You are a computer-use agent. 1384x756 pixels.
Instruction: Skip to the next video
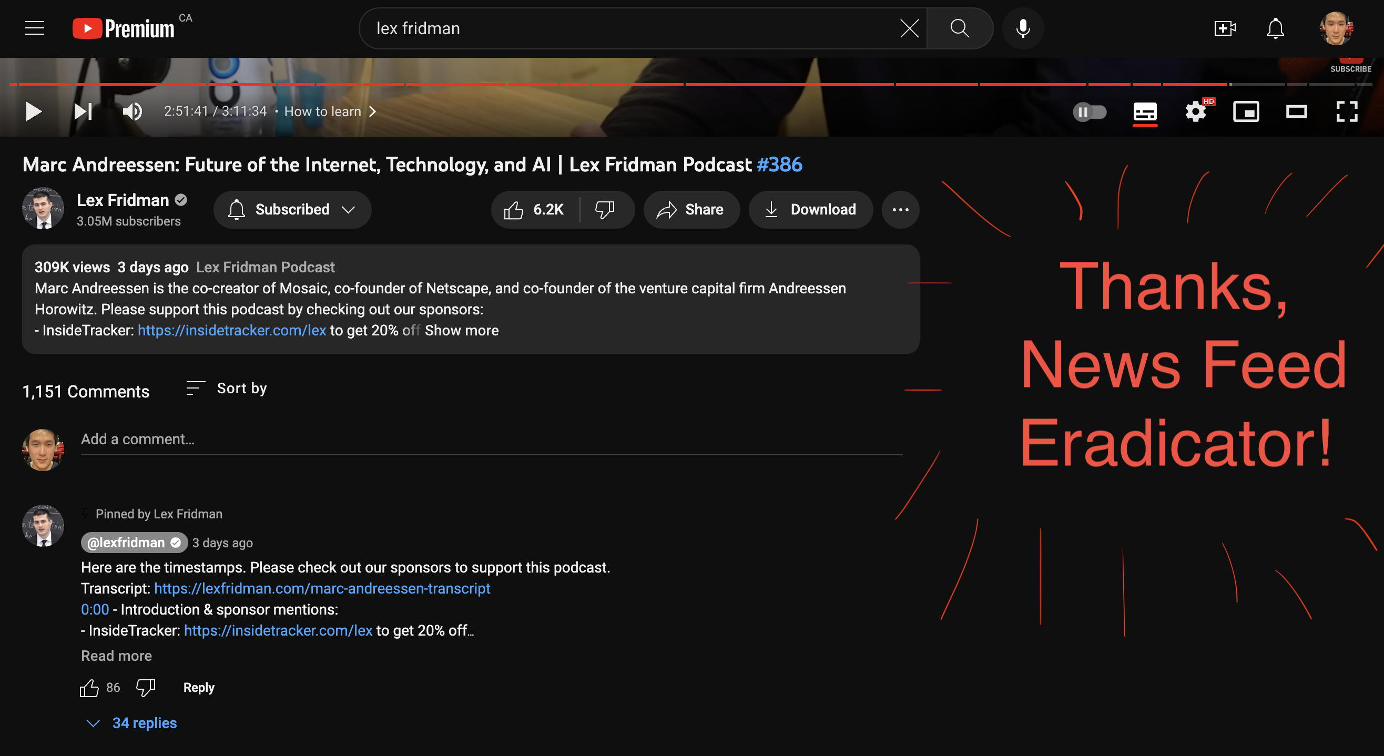[x=83, y=111]
